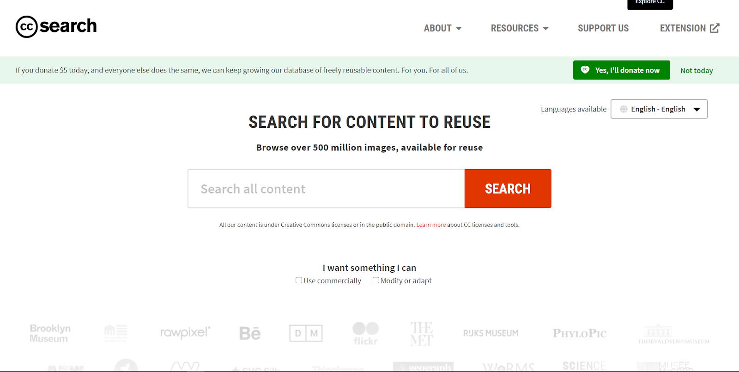This screenshot has height=372, width=739.
Task: Select the PhyloPic logo
Action: pyautogui.click(x=579, y=333)
